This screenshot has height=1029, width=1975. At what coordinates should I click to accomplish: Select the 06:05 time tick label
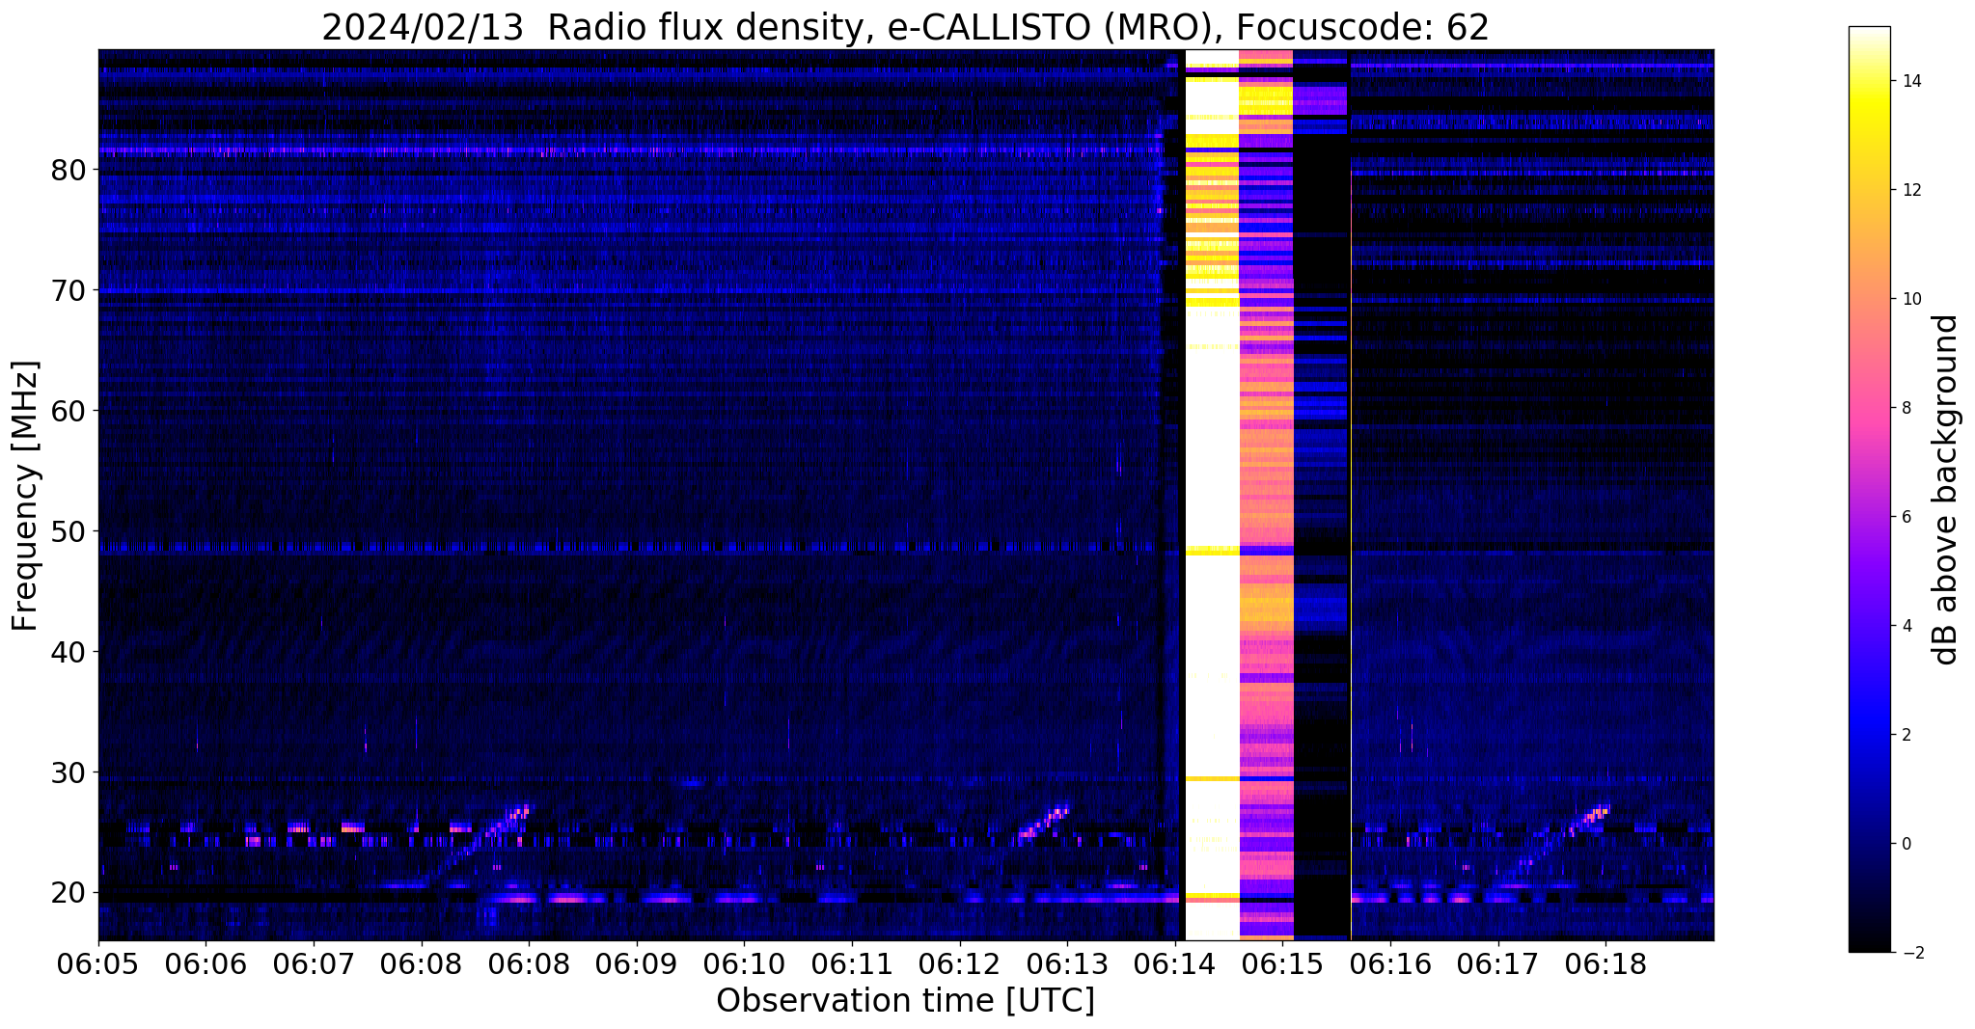(98, 963)
